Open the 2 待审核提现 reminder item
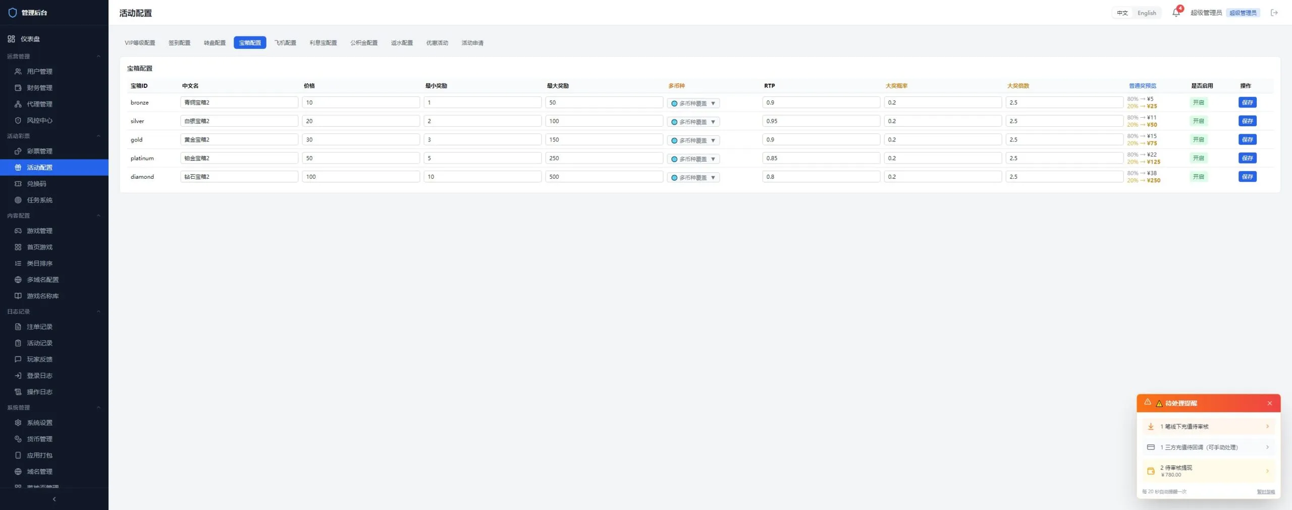 pyautogui.click(x=1209, y=471)
